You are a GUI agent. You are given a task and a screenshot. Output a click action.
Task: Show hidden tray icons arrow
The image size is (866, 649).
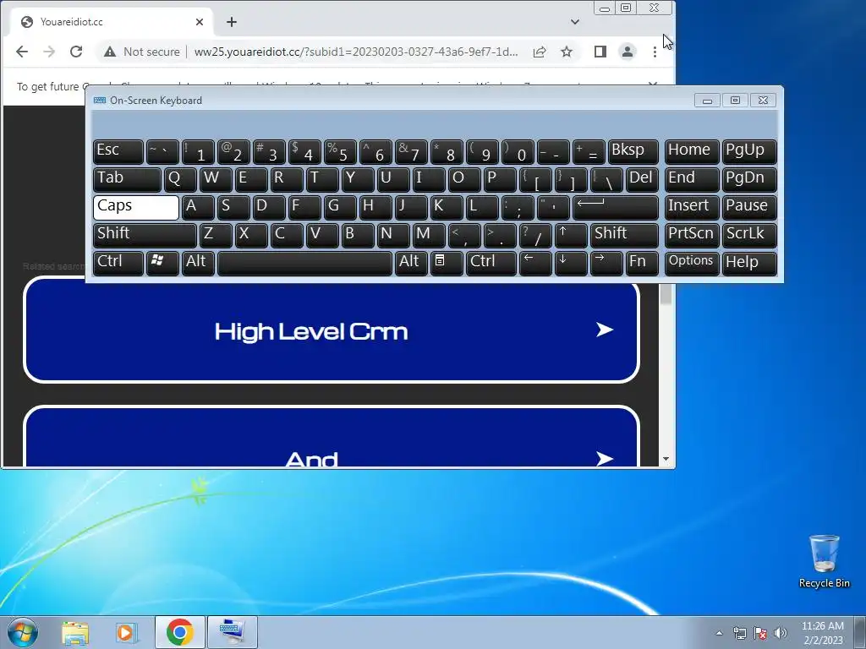coord(719,633)
